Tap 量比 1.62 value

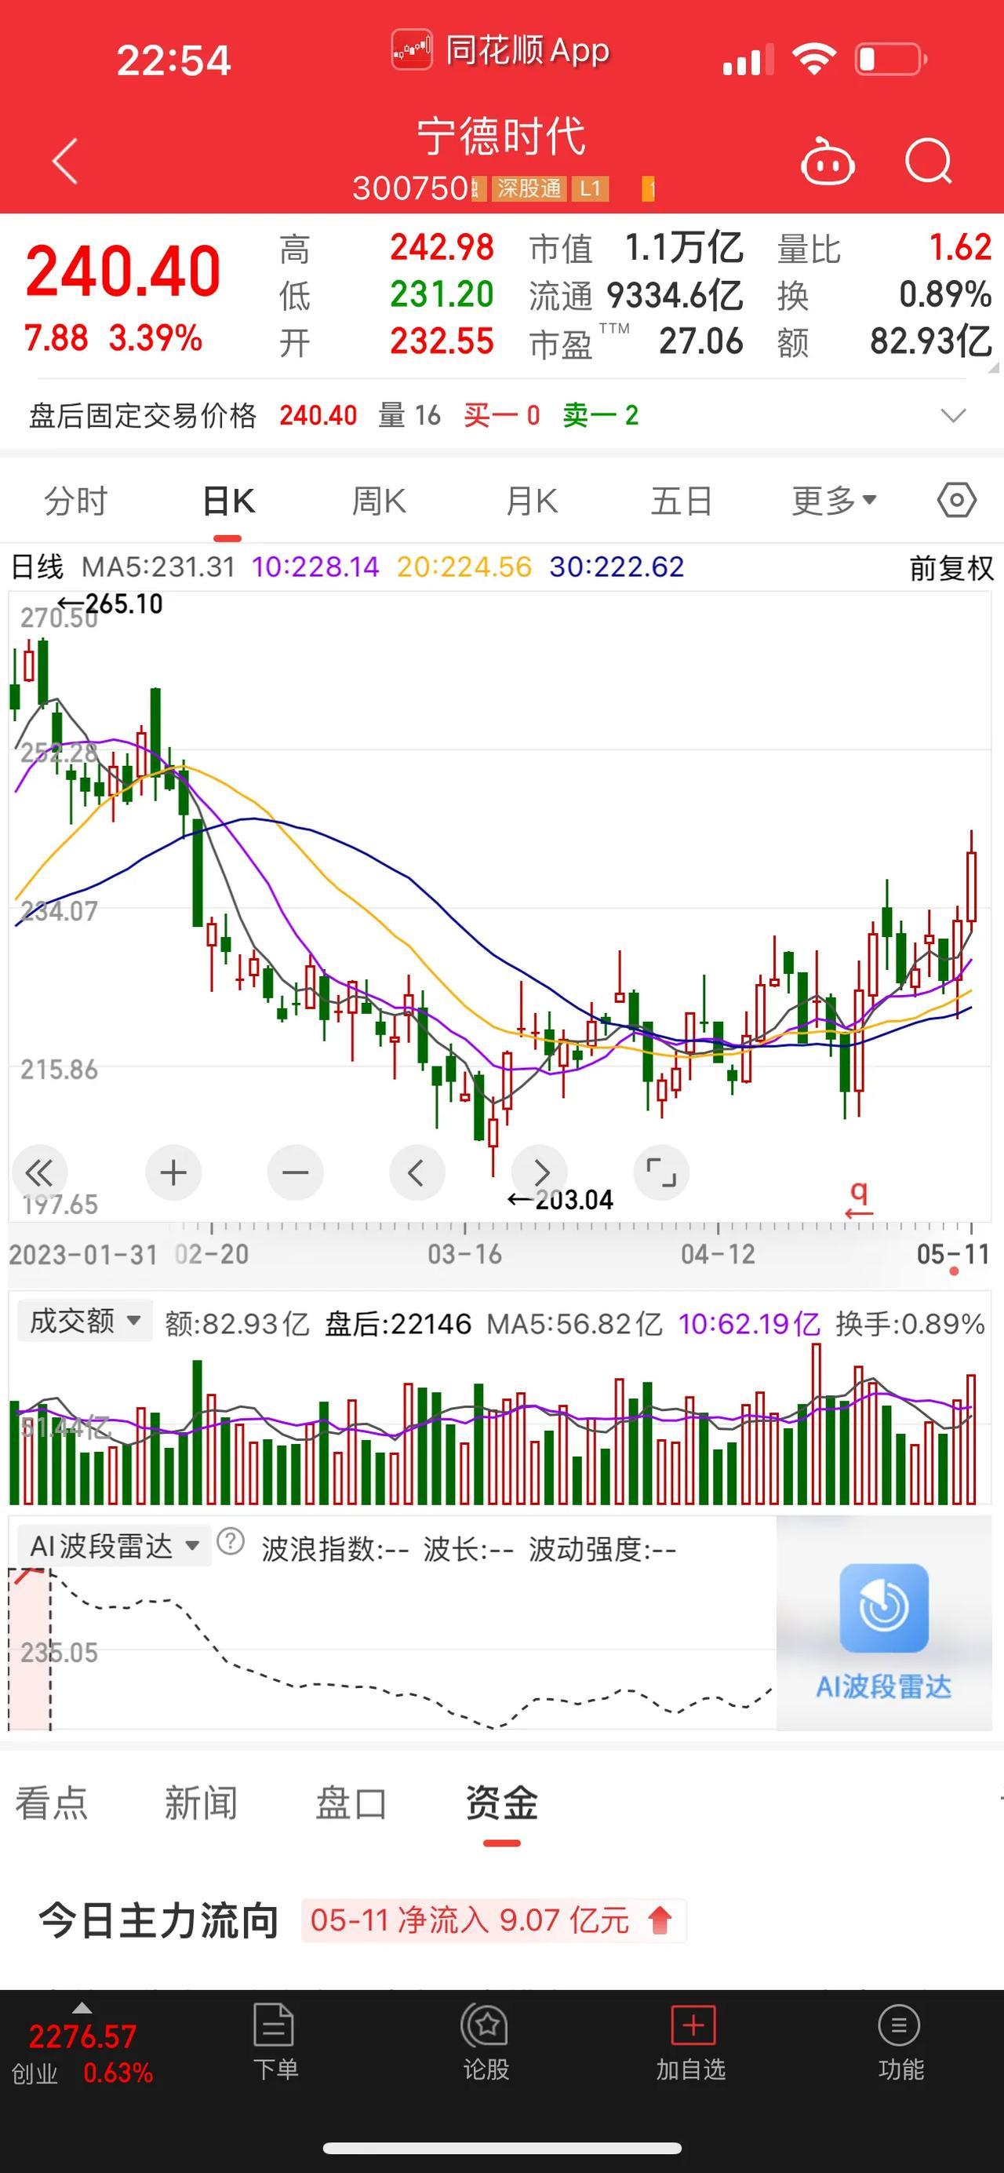pyautogui.click(x=959, y=247)
